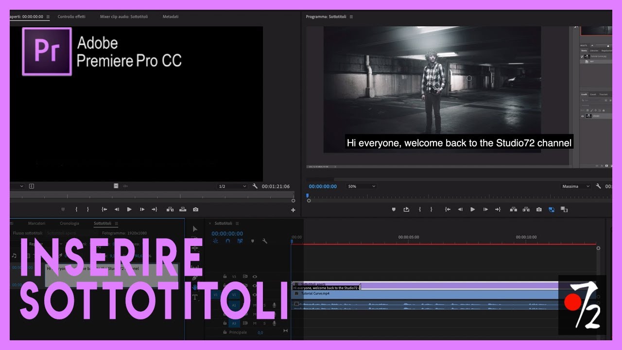Image resolution: width=622 pixels, height=350 pixels.
Task: Toggle V3 sync lock
Action: (x=245, y=277)
